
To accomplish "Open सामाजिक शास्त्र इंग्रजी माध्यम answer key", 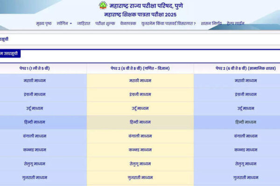I will click(x=246, y=94).
